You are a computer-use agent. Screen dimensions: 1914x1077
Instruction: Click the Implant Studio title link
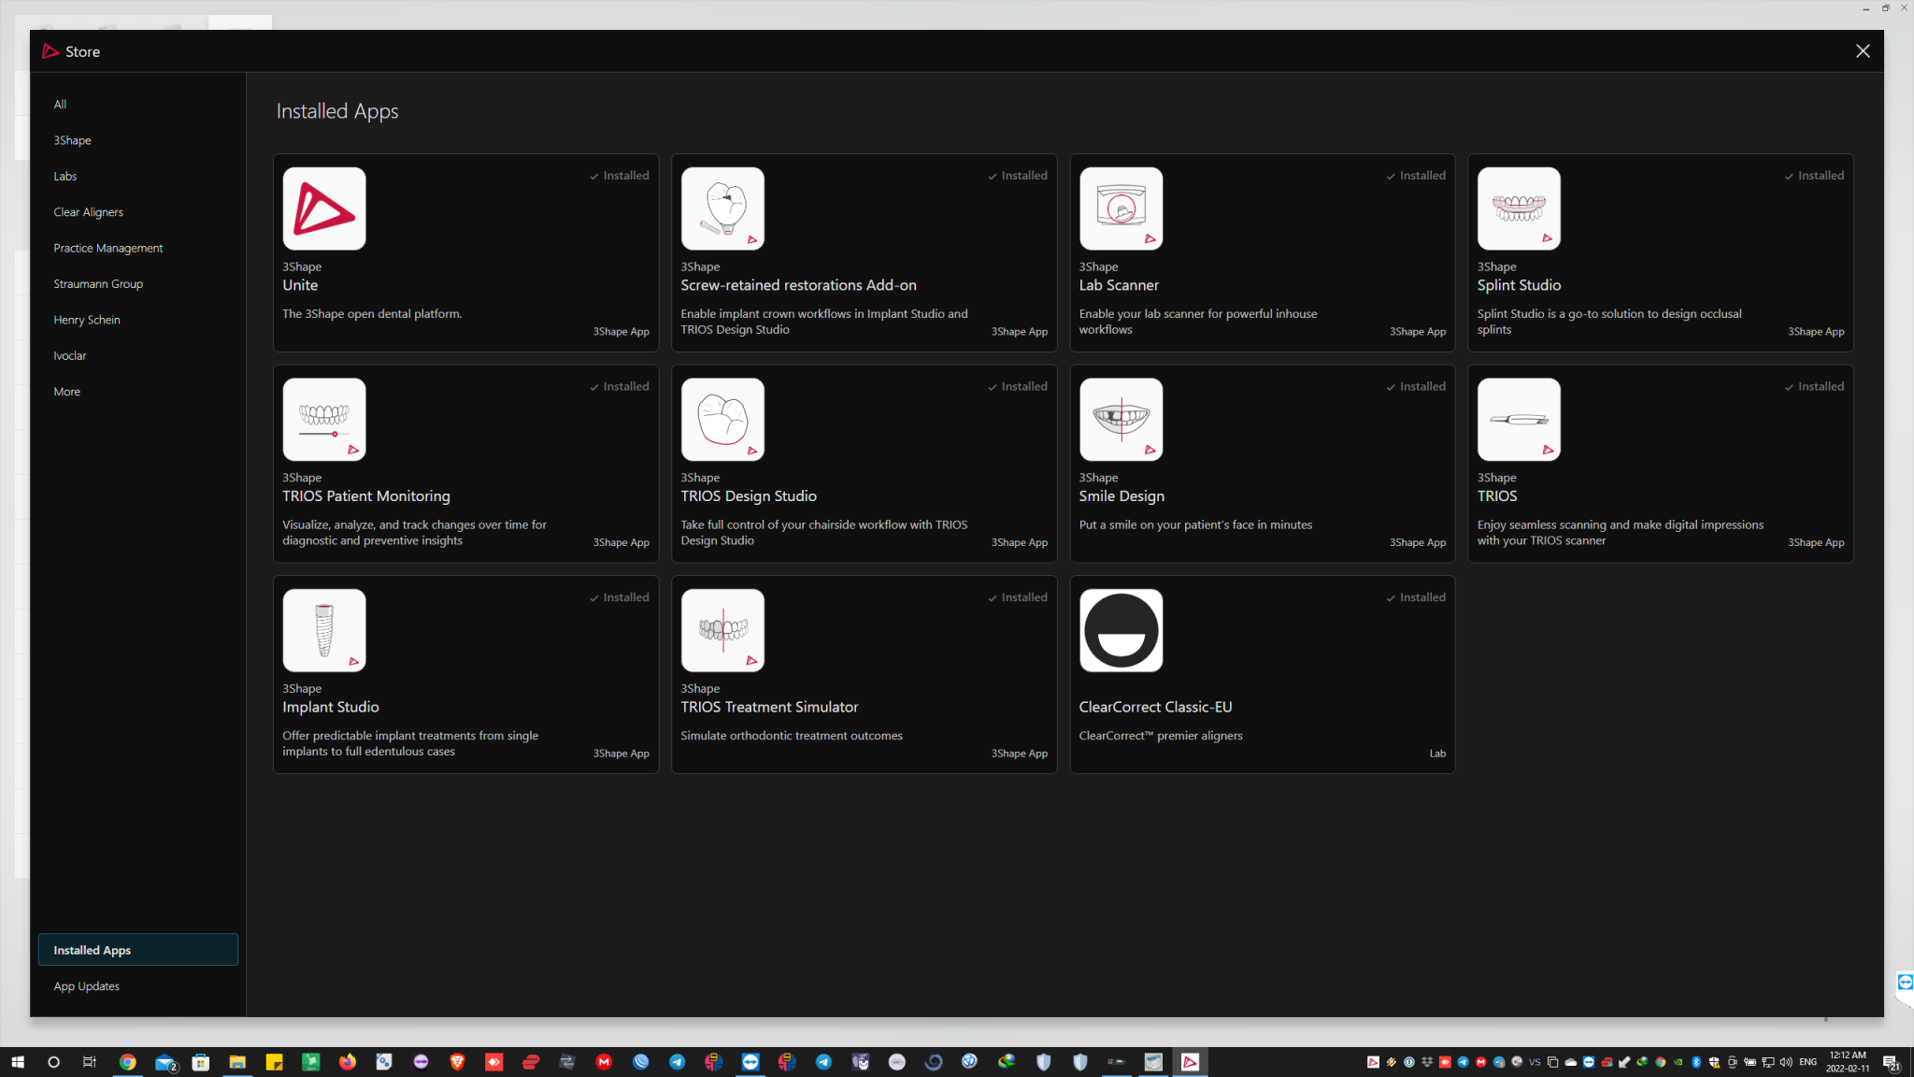coord(331,707)
